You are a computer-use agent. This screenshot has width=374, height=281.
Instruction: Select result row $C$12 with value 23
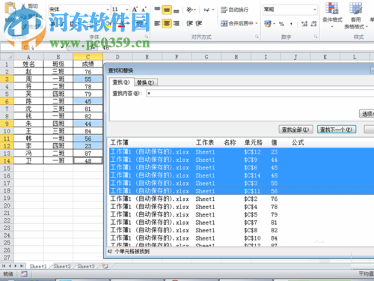[242, 152]
